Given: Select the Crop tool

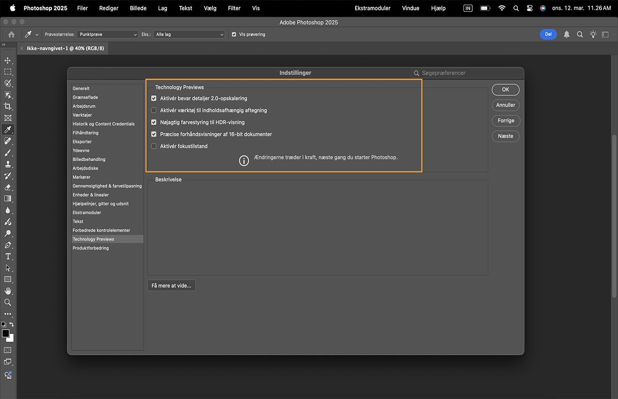Looking at the screenshot, I should (8, 107).
